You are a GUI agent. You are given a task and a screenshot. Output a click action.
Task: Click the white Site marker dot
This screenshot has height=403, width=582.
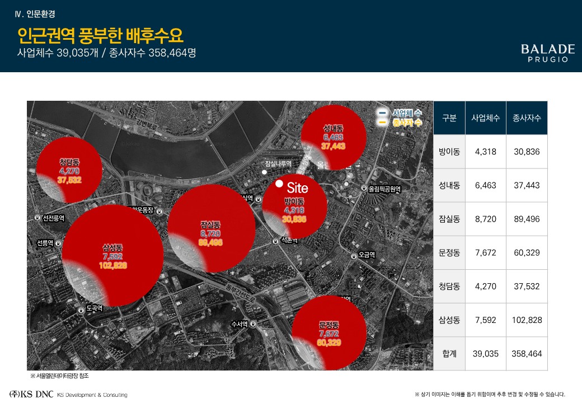point(279,184)
